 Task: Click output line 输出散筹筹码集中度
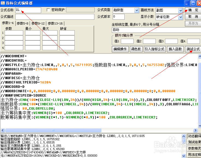point(33,149)
